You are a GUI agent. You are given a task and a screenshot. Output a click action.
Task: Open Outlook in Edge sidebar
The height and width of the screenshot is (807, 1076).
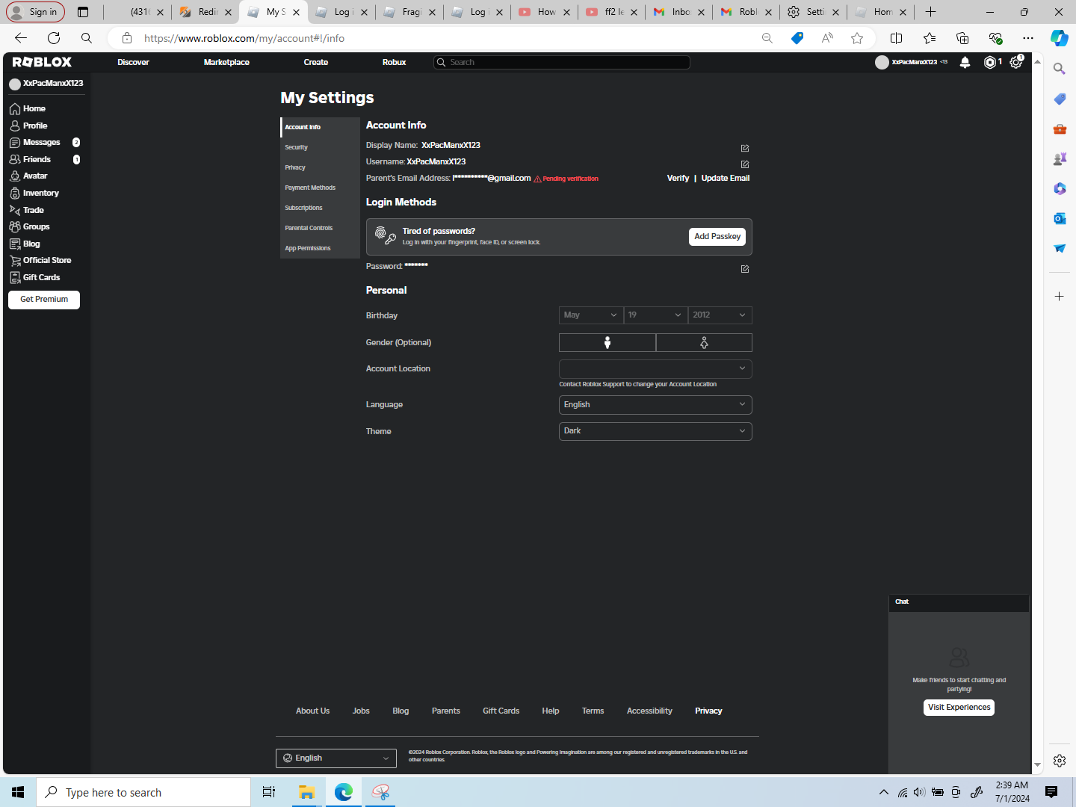point(1060,218)
